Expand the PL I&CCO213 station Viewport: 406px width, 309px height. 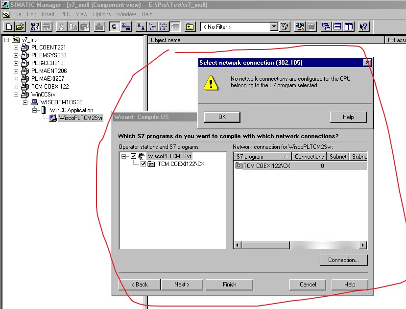pos(16,63)
